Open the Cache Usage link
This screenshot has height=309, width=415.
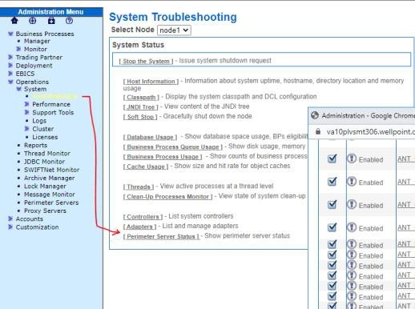tap(146, 167)
